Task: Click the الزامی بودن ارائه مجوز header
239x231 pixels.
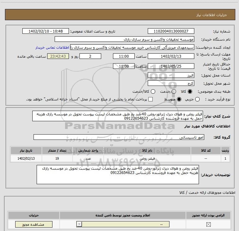Action: pos(208,215)
